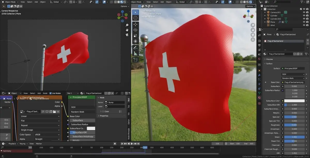
Task: Click the pan view hand icon in right viewport
Action: point(253,30)
